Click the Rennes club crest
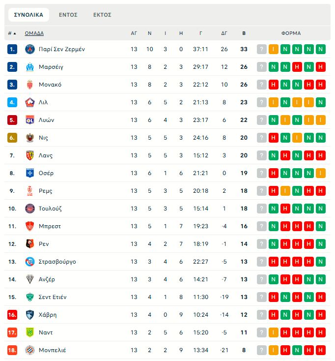This screenshot has width=335, height=361. pos(30,244)
